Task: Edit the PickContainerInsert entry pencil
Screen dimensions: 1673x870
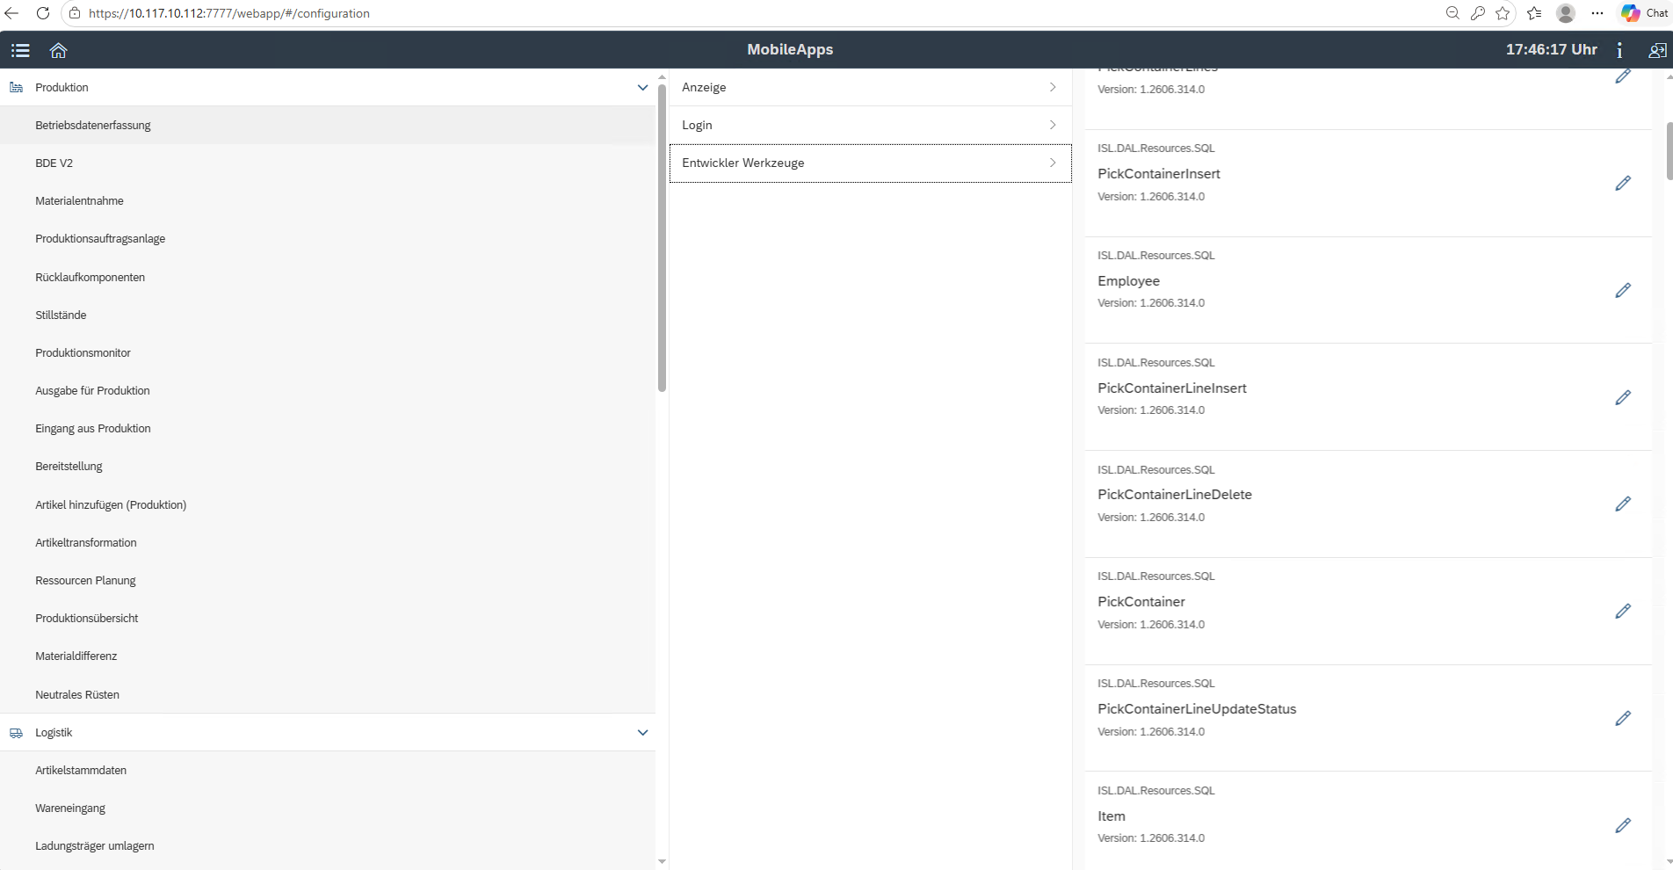Action: pos(1623,184)
